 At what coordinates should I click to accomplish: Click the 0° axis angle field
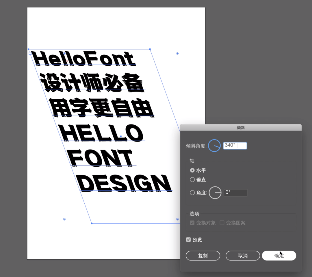[235, 193]
